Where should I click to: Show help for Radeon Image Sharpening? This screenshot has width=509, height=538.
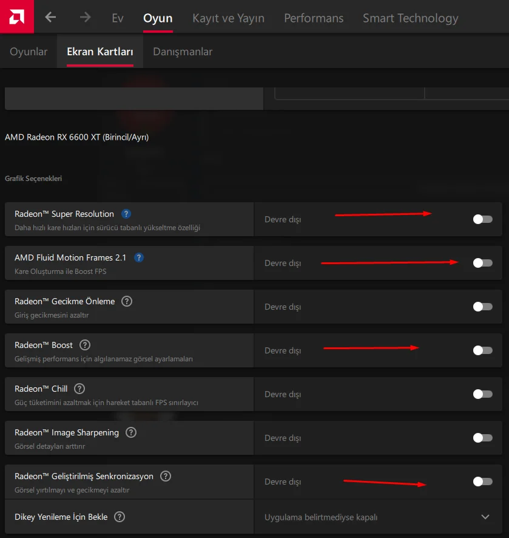[131, 432]
